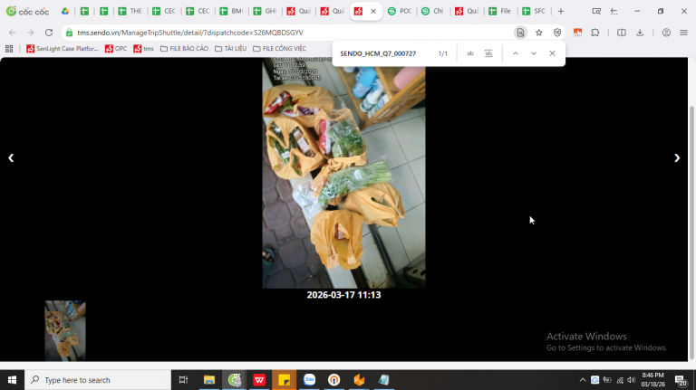Bookmark this page with star icon
Viewport: 696px width, 390px height.
pos(539,33)
